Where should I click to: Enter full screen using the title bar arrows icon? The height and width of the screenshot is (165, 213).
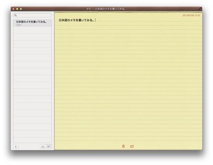(200, 9)
